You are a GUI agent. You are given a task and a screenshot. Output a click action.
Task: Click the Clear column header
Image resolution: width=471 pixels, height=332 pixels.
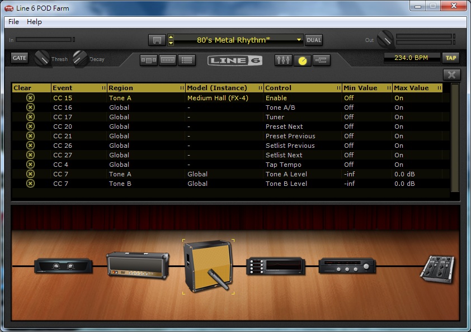[x=31, y=88]
